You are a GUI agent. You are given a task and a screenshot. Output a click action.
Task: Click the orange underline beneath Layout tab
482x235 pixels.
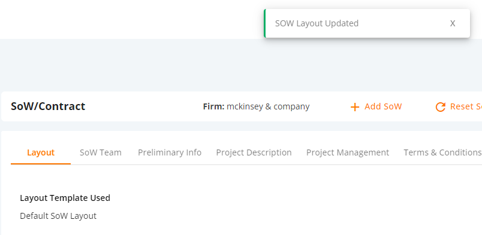pyautogui.click(x=41, y=164)
